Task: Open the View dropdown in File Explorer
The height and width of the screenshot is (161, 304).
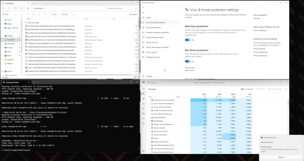Action: click(x=66, y=14)
